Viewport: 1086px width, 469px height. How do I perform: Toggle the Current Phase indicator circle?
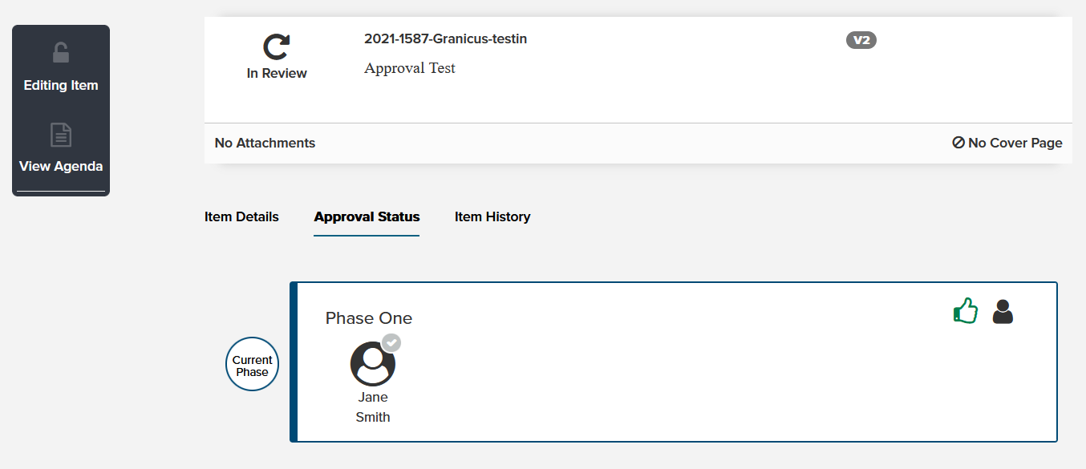click(x=252, y=364)
